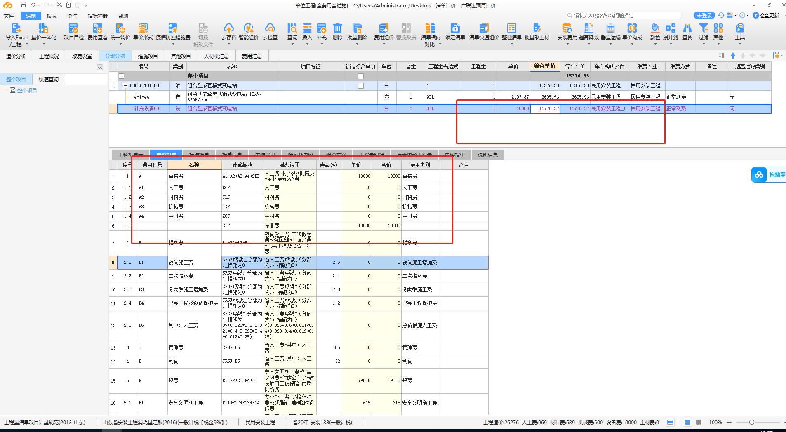Click the 导入Excel/工程 import icon
Image resolution: width=786 pixels, height=432 pixels.
pos(16,28)
